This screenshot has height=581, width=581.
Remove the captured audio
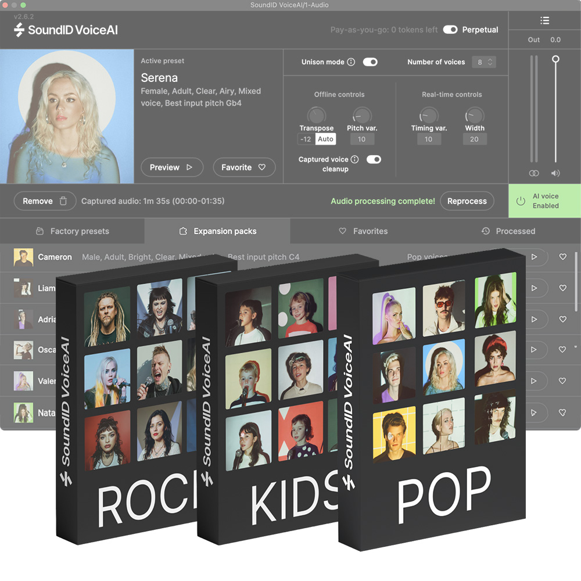(x=45, y=201)
